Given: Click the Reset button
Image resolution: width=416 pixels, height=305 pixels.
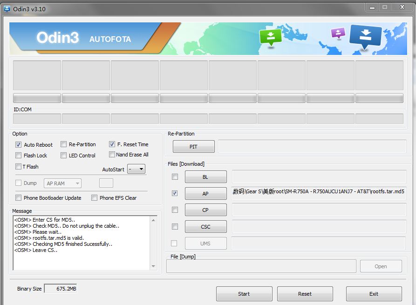Looking at the screenshot, I should [305, 294].
